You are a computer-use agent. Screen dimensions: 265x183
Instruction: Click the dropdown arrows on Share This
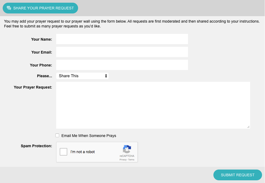[x=106, y=76]
